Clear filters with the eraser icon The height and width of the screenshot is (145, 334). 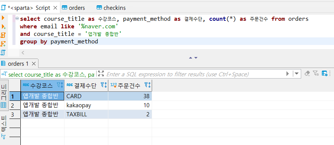coord(307,74)
